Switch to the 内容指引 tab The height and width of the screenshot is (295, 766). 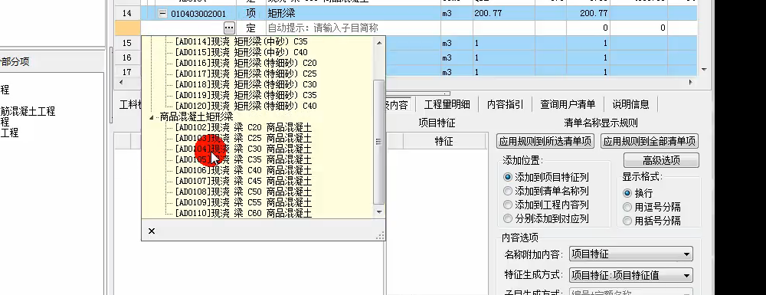tap(505, 104)
